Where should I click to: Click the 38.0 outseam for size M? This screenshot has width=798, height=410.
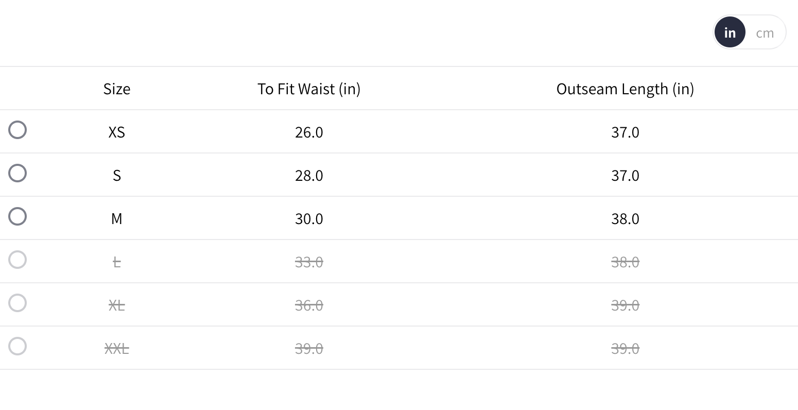tap(625, 219)
